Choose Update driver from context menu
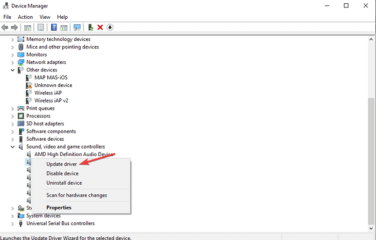Screen dimensions: 376x240 [x=61, y=164]
